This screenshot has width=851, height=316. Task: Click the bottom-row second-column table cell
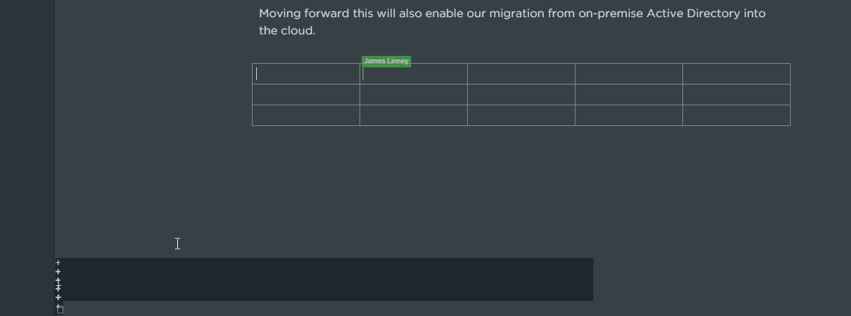(413, 115)
